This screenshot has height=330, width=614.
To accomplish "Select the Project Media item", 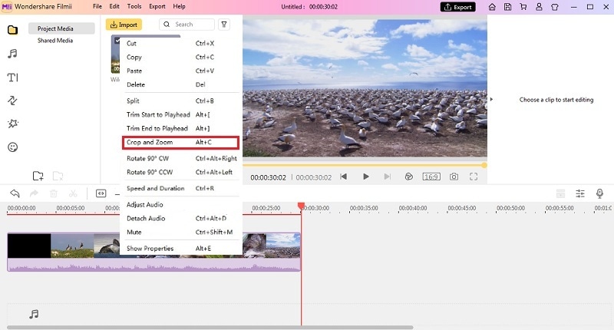I will point(61,28).
